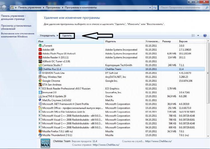
Task: Click the Mozilla Firefox 7.0.1 icon
Action: click(x=40, y=131)
